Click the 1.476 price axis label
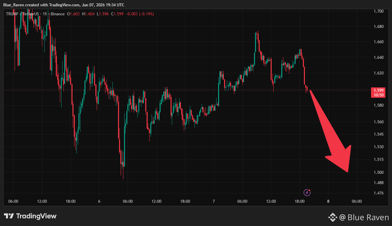The height and width of the screenshot is (226, 392). [378, 193]
